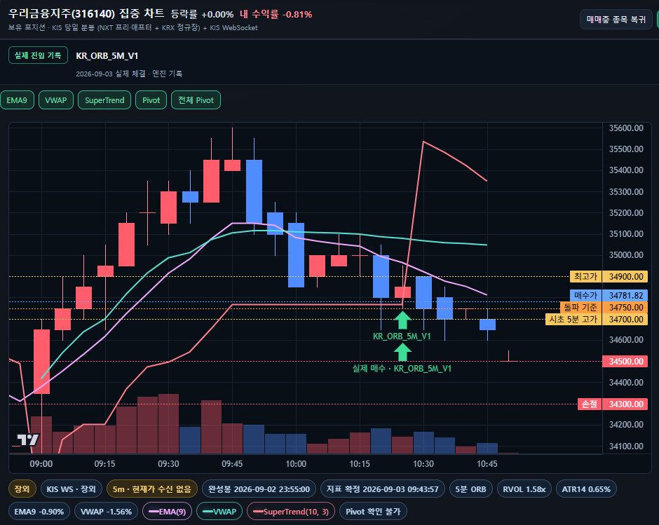
Task: Click the 매매중 종목 복귀 button
Action: pos(616,20)
